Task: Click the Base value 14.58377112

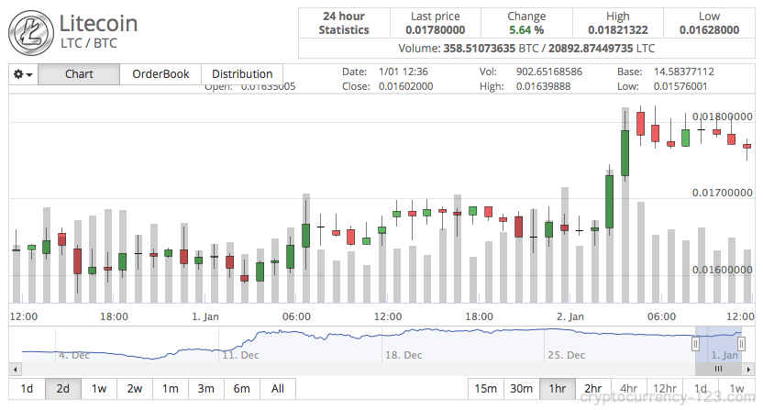Action: (x=684, y=72)
